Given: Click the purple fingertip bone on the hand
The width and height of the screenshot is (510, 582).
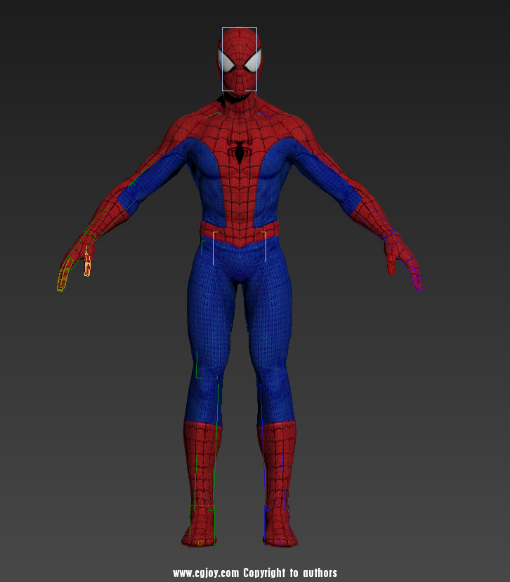Looking at the screenshot, I should 417,281.
